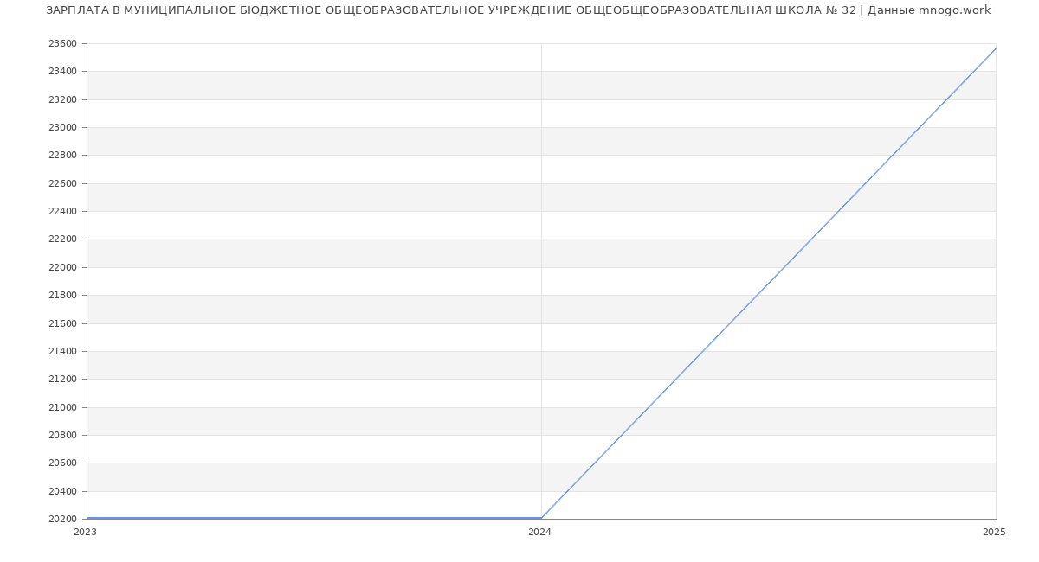Viewport: 1039px width, 562px height.
Task: Click the 22600 y-axis label
Action: pos(62,184)
